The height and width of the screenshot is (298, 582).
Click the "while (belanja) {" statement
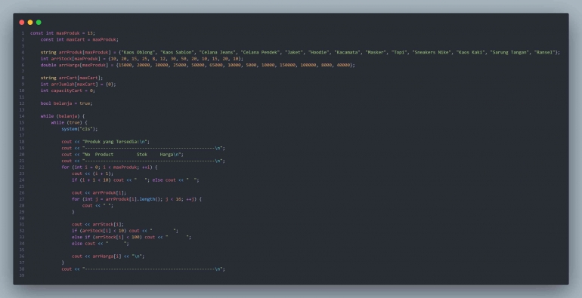pos(63,116)
